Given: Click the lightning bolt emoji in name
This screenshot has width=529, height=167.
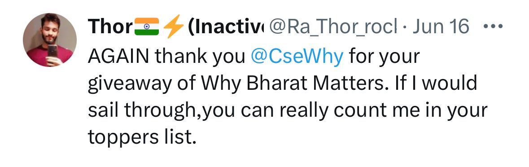Looking at the screenshot, I should (x=173, y=26).
